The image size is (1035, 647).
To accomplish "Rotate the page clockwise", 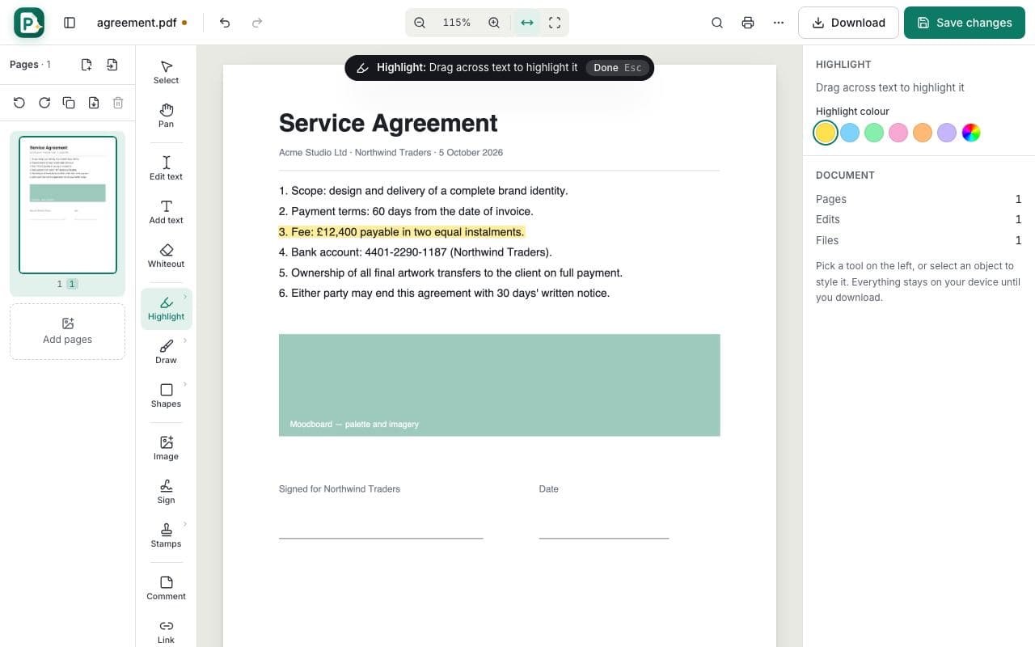I will click(44, 103).
